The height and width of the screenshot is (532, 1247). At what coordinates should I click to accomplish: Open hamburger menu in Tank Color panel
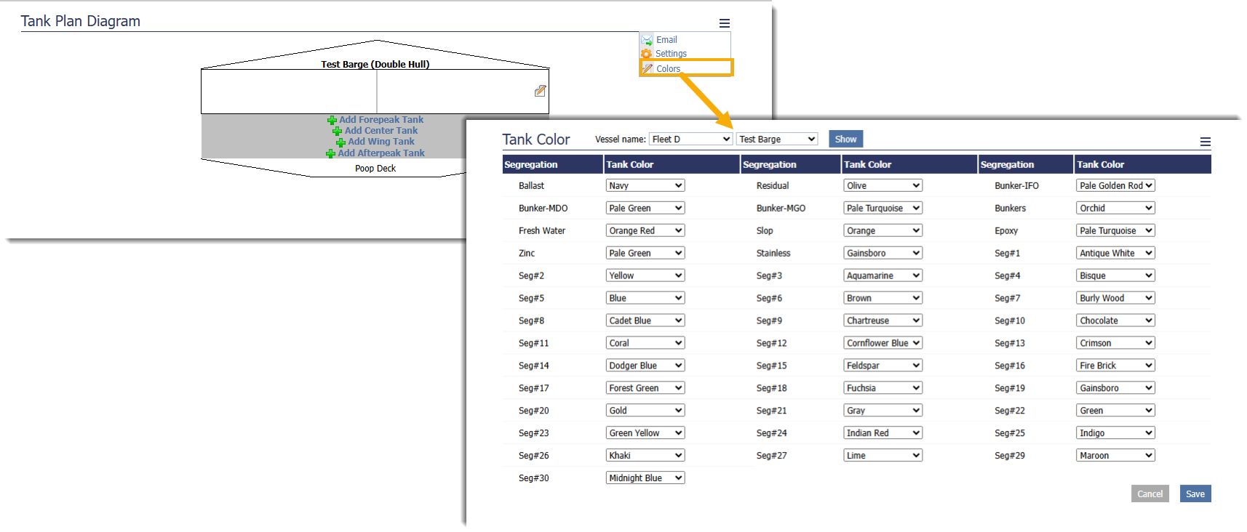(x=1205, y=142)
